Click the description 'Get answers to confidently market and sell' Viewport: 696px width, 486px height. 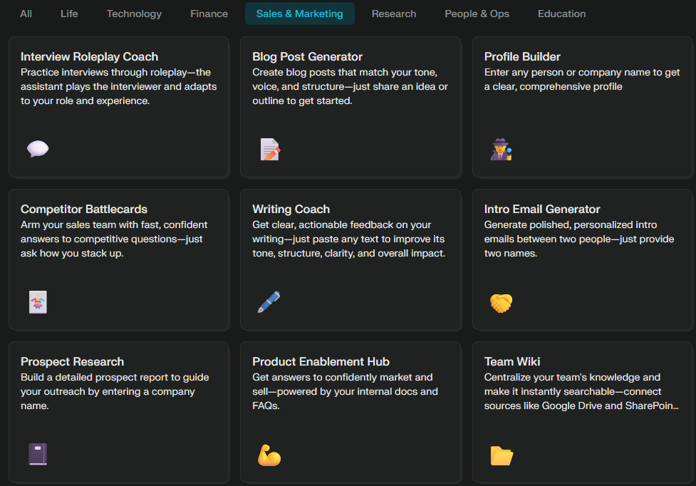346,391
